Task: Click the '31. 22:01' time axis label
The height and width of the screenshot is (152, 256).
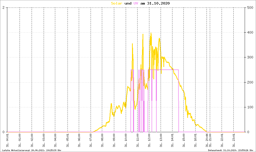Action: click(222, 140)
